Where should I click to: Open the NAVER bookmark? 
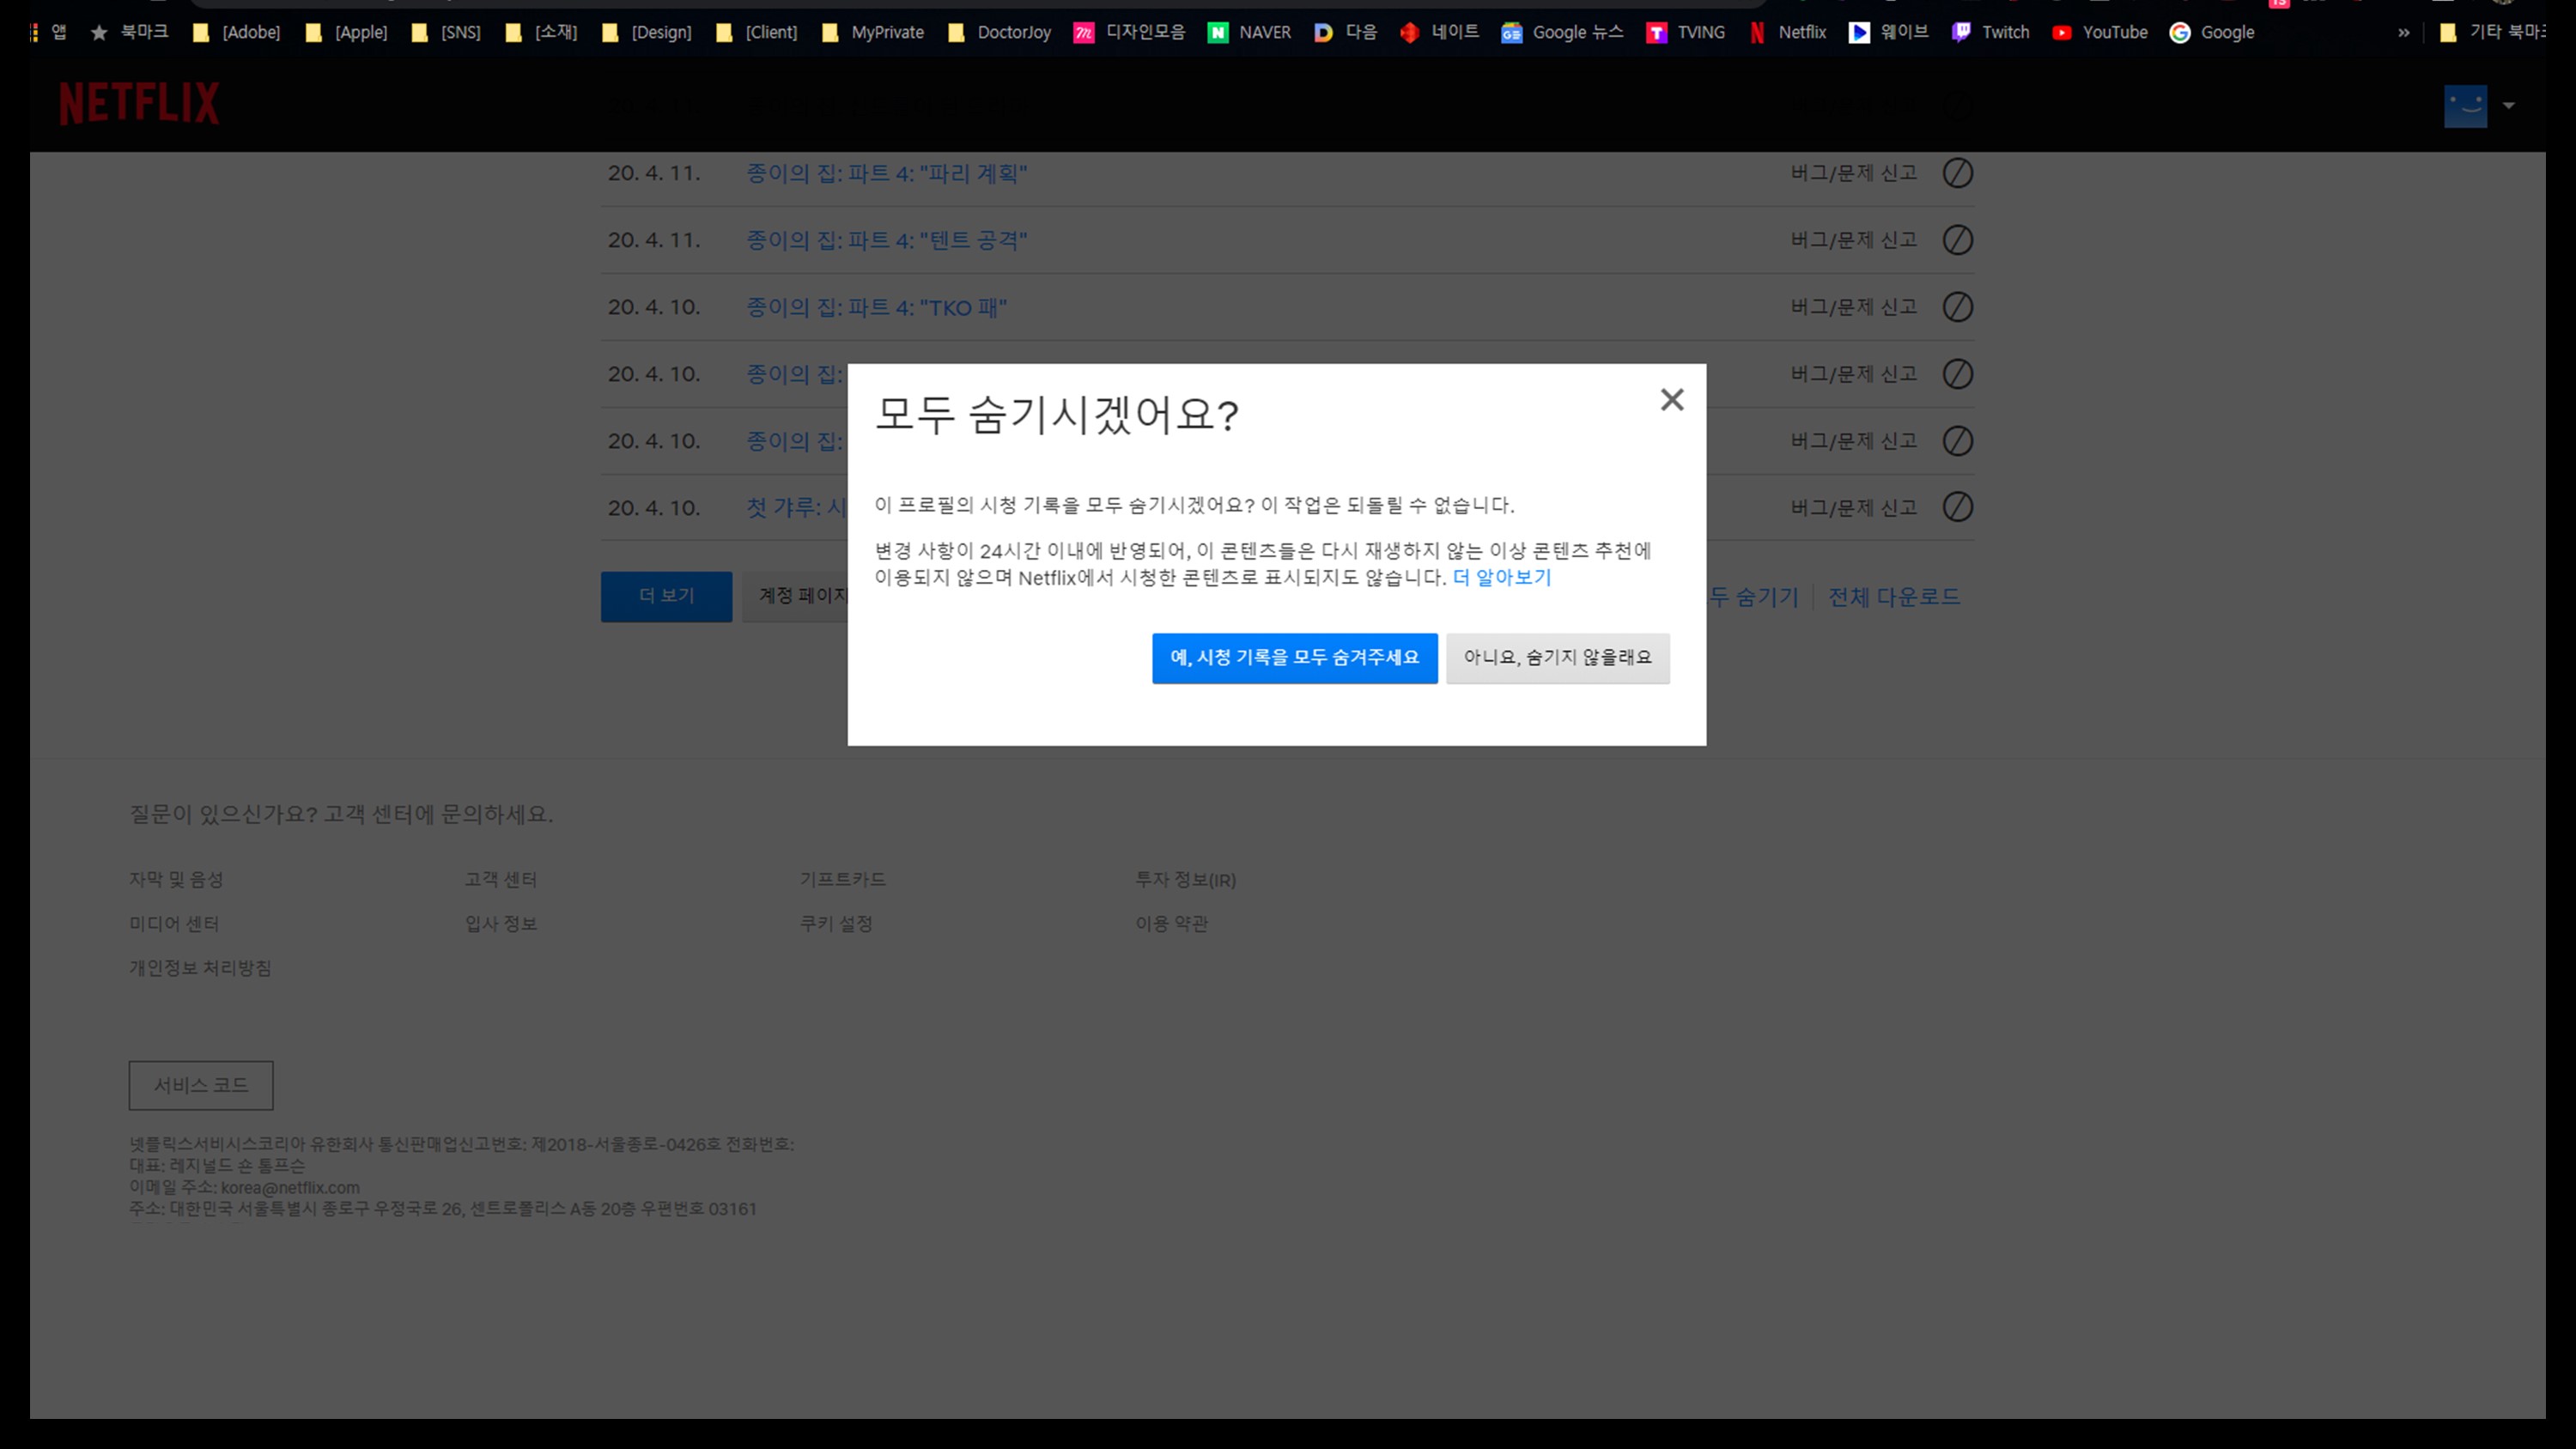click(x=1250, y=32)
